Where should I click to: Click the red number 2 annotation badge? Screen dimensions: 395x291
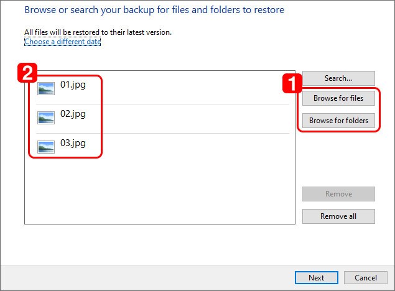click(x=27, y=73)
